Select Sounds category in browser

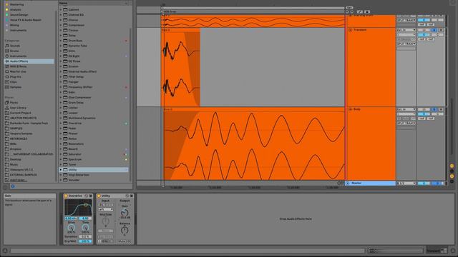click(15, 46)
